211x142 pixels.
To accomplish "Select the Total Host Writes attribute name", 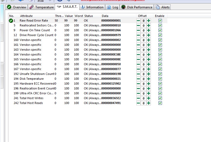I will [32, 98].
